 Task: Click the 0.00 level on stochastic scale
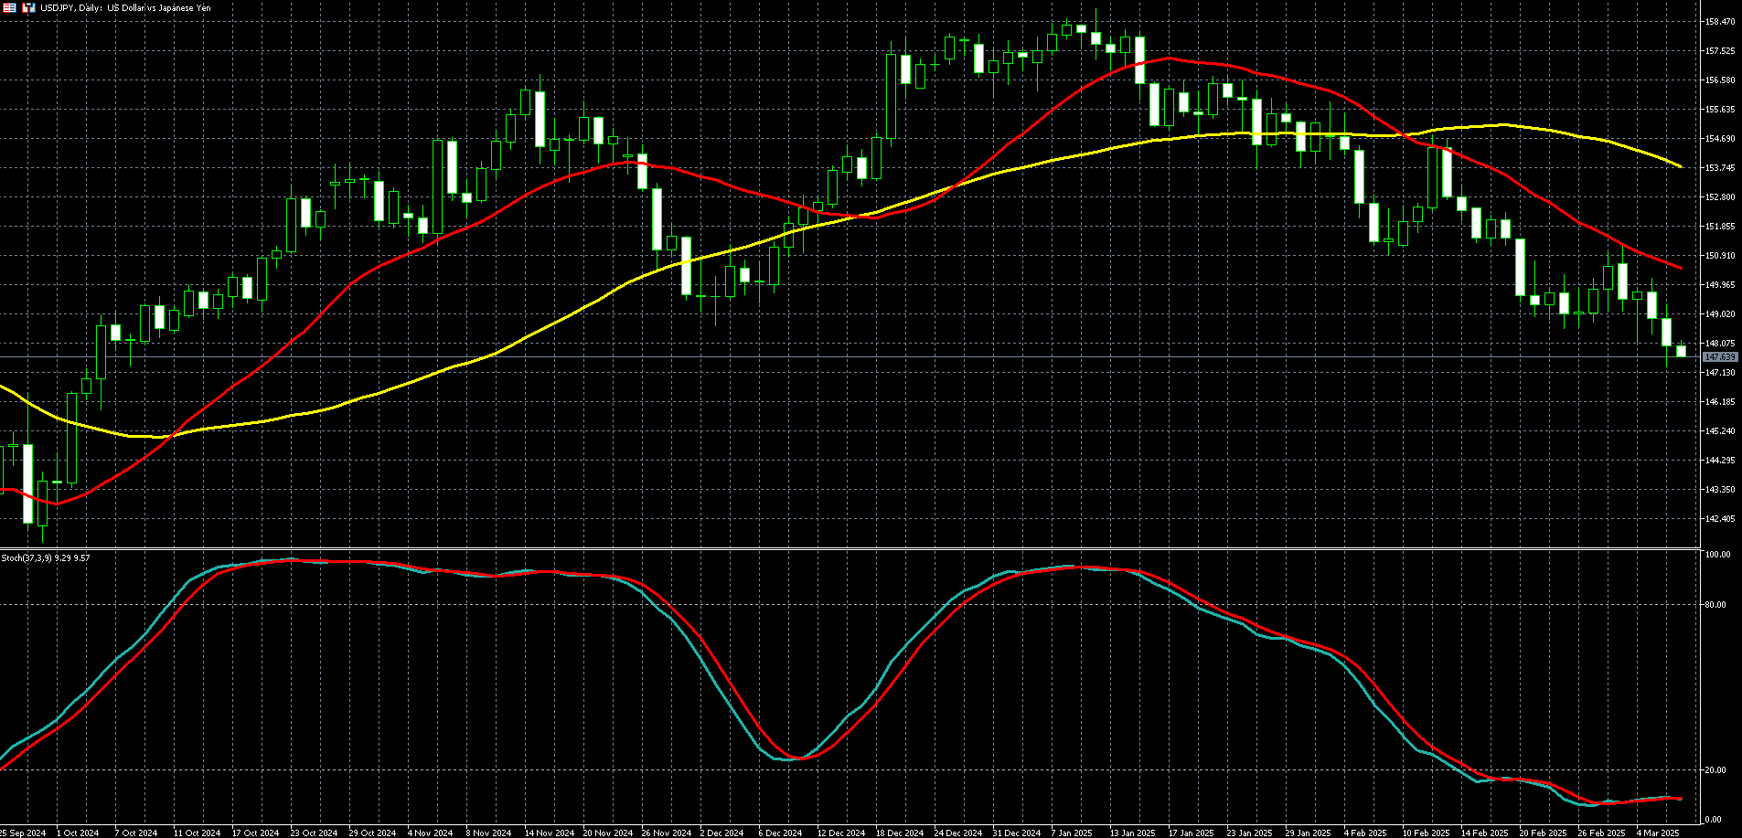[x=1715, y=820]
